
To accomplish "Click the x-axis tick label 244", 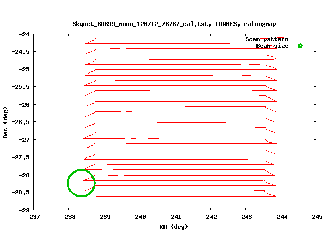I will [282, 217].
